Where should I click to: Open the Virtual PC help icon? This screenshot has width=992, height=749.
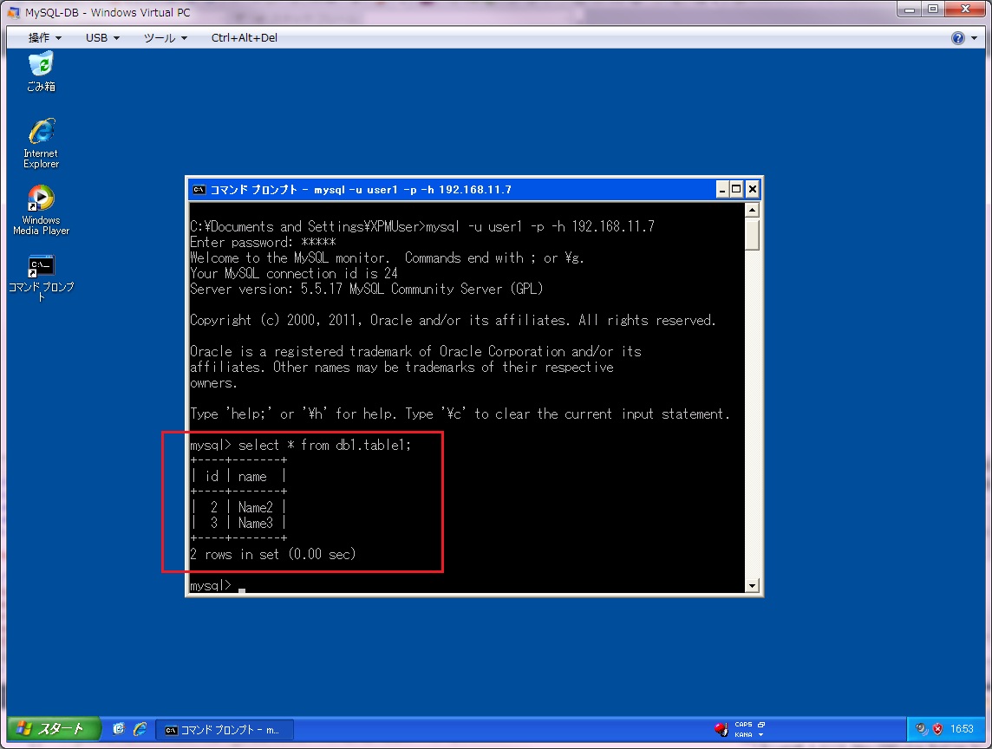958,38
